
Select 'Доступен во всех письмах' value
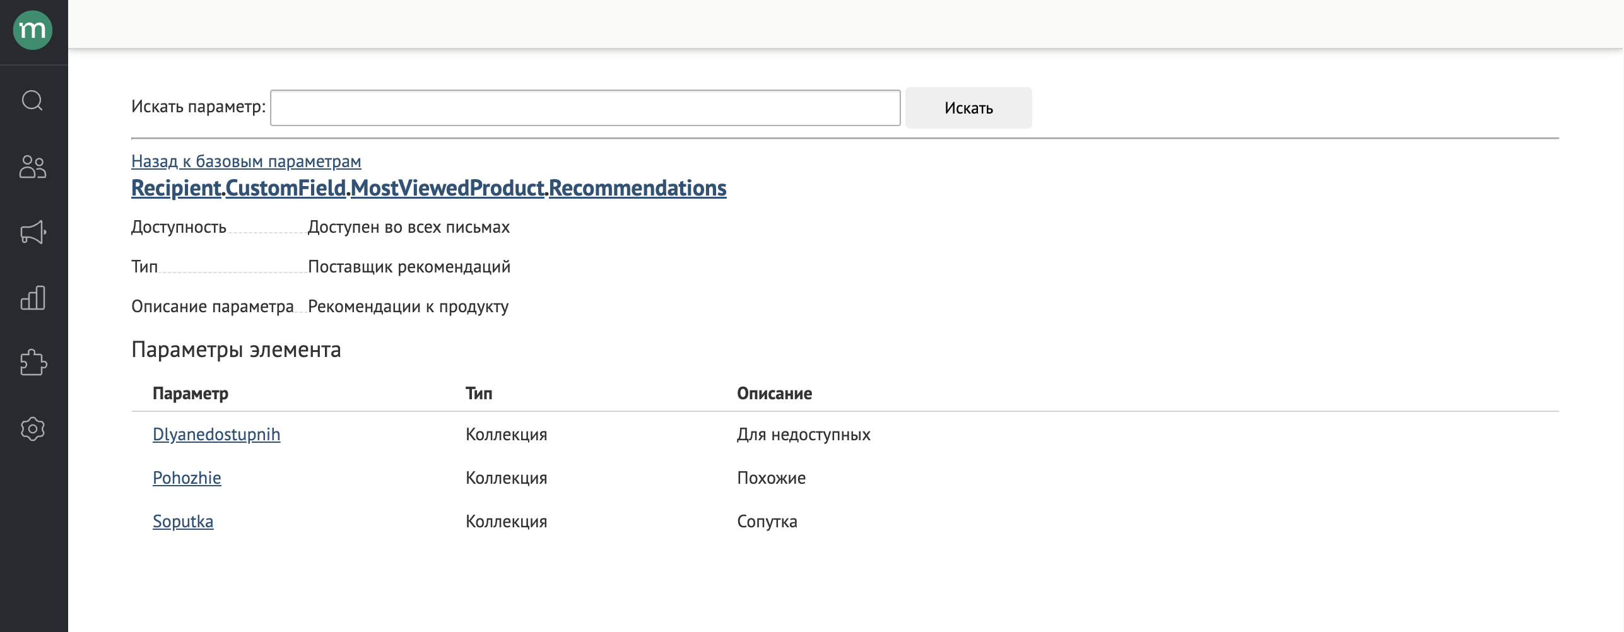click(x=409, y=227)
